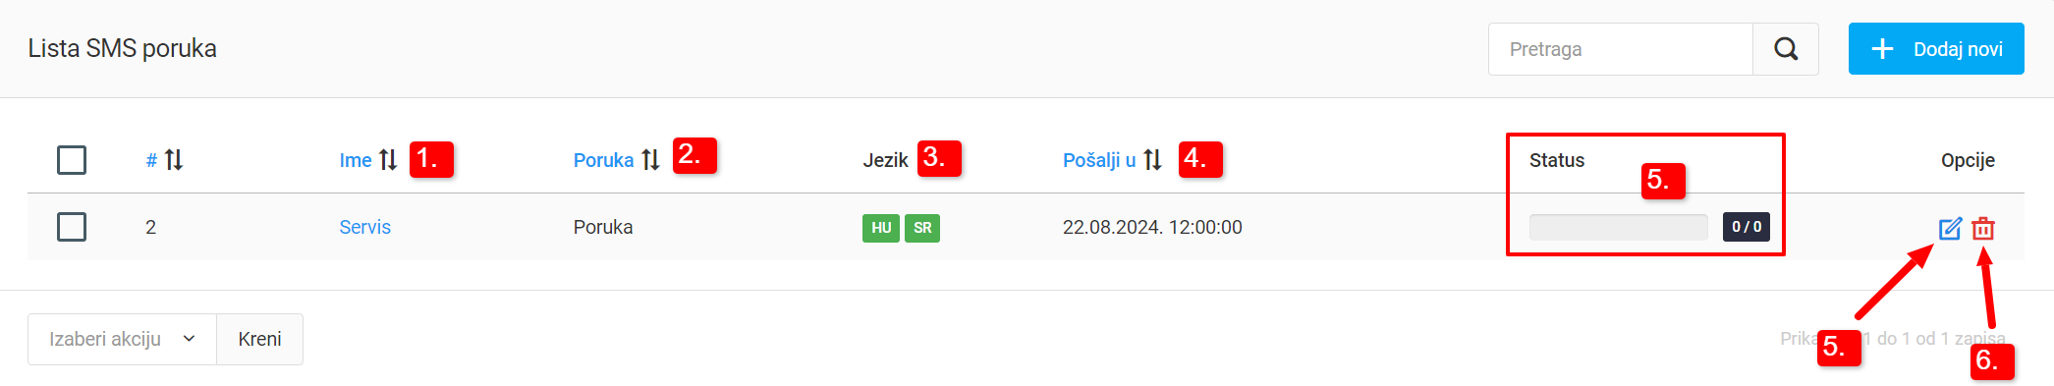Click sort arrows beside Ime column
This screenshot has height=386, width=2054.
coord(388,160)
